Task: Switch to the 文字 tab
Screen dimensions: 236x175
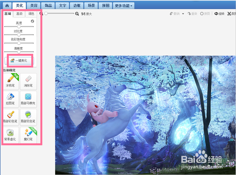Action: (x=62, y=6)
